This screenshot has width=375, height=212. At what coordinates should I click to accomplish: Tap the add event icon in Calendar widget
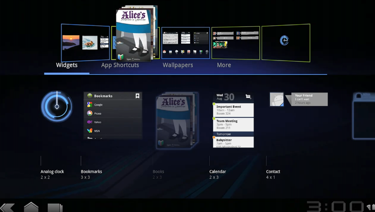248,96
